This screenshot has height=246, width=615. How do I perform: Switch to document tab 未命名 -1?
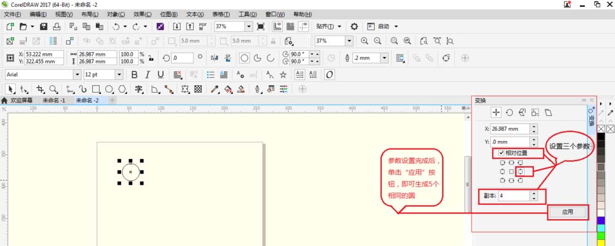click(54, 101)
